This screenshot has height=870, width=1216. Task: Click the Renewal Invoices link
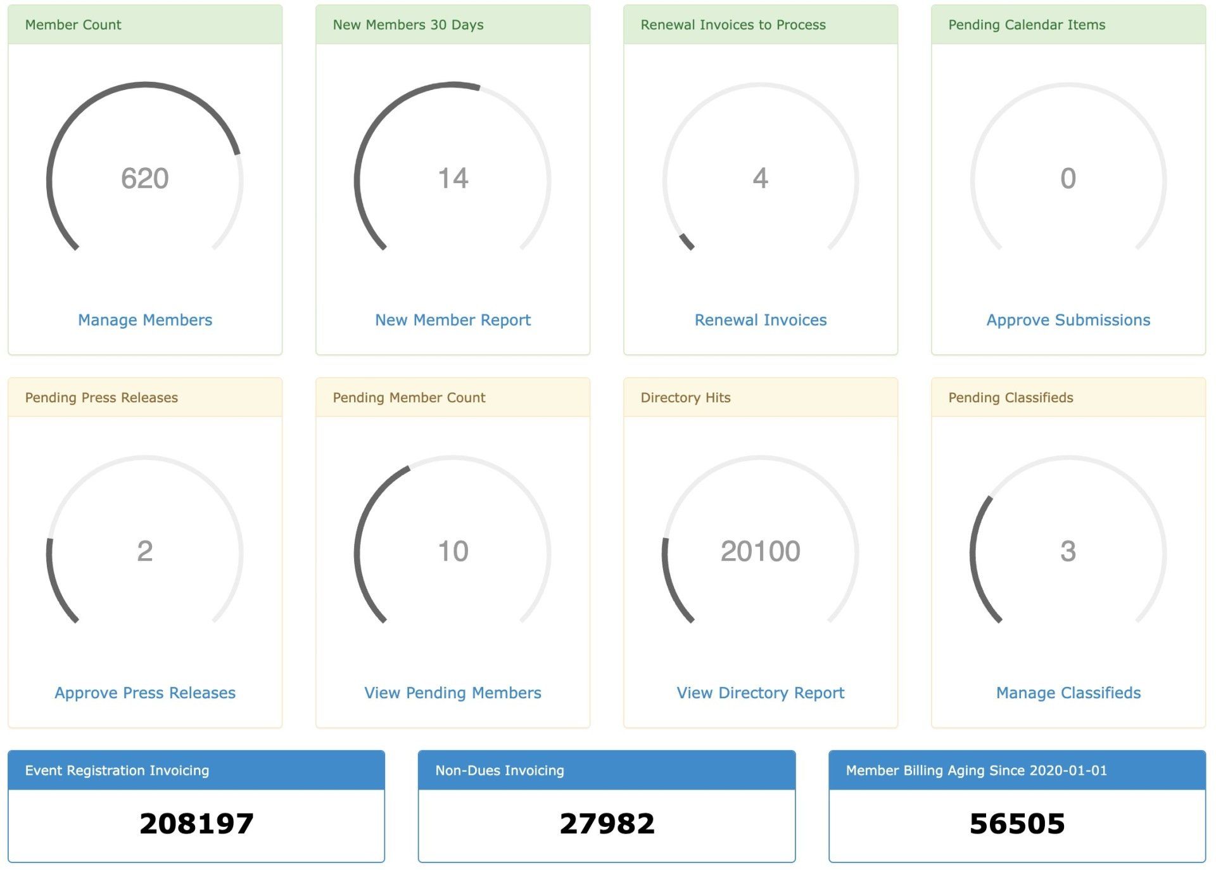click(x=761, y=320)
